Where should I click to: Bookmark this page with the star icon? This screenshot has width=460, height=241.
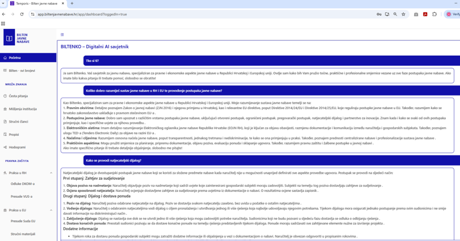[x=403, y=14]
